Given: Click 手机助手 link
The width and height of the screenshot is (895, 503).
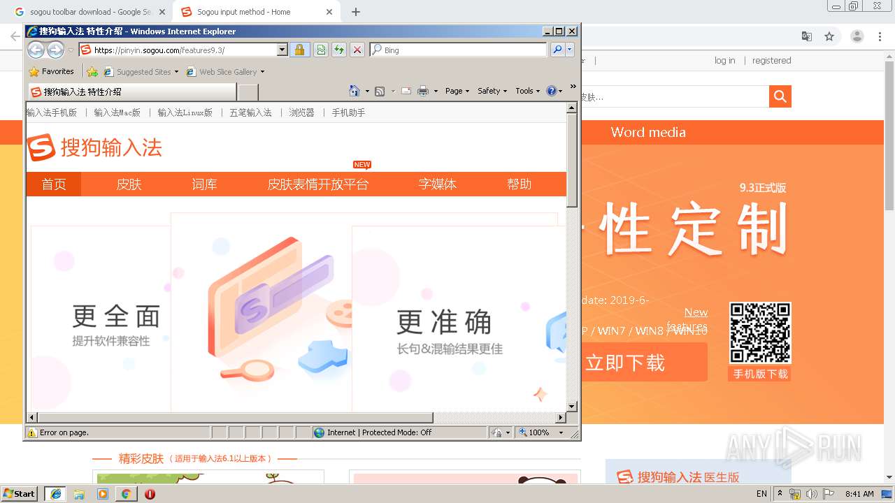Looking at the screenshot, I should pos(348,112).
